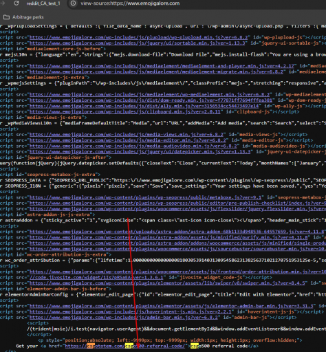The height and width of the screenshot is (352, 326).
Task: Open the wp-plupload.min.js source link
Action: [139, 37]
